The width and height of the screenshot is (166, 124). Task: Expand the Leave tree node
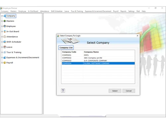(x=2, y=47)
